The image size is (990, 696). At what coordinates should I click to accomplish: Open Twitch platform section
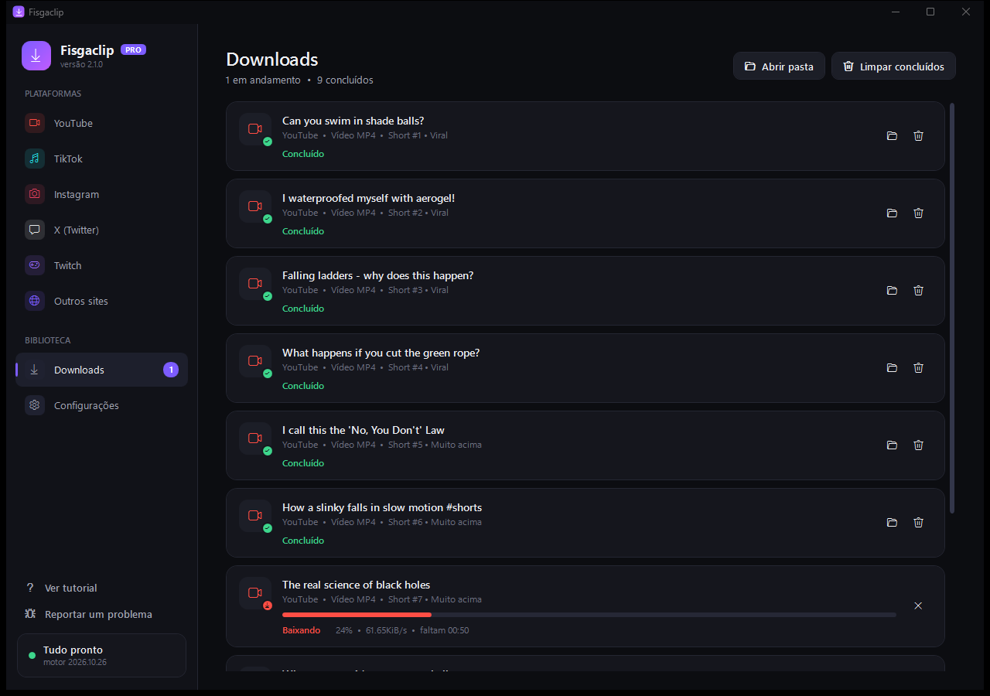101,265
